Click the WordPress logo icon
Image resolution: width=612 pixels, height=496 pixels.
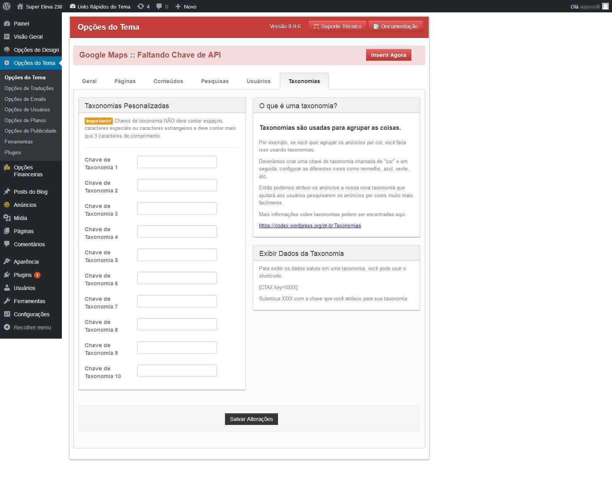pos(7,6)
